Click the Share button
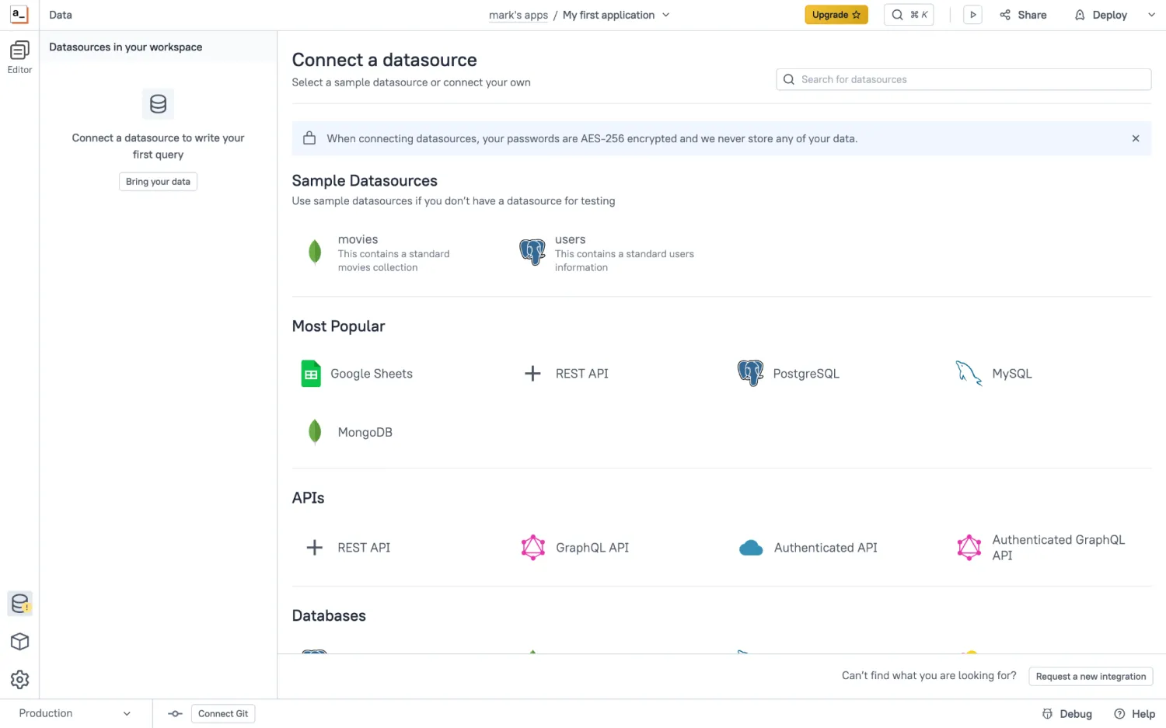1166x728 pixels. tap(1023, 15)
